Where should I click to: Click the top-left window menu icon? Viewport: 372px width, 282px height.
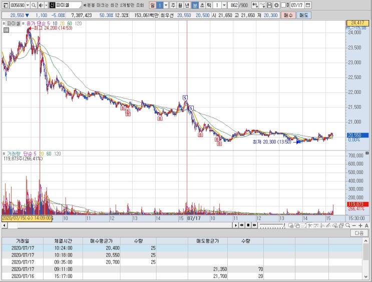click(6, 5)
